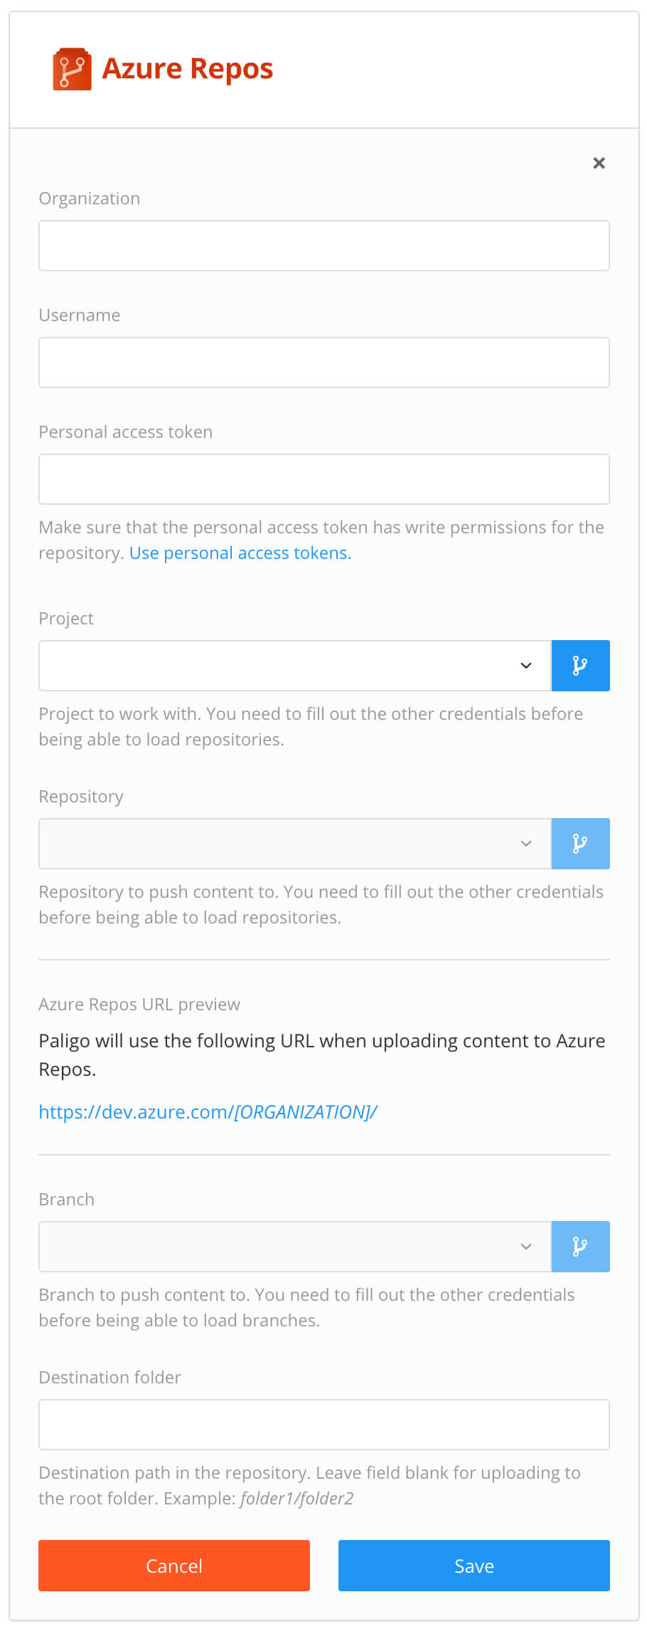Expand the Project dropdown
The height and width of the screenshot is (1629, 647).
(526, 665)
